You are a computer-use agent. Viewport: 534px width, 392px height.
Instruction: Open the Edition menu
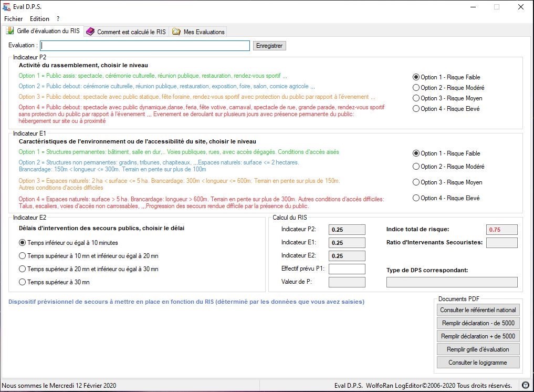coord(39,19)
